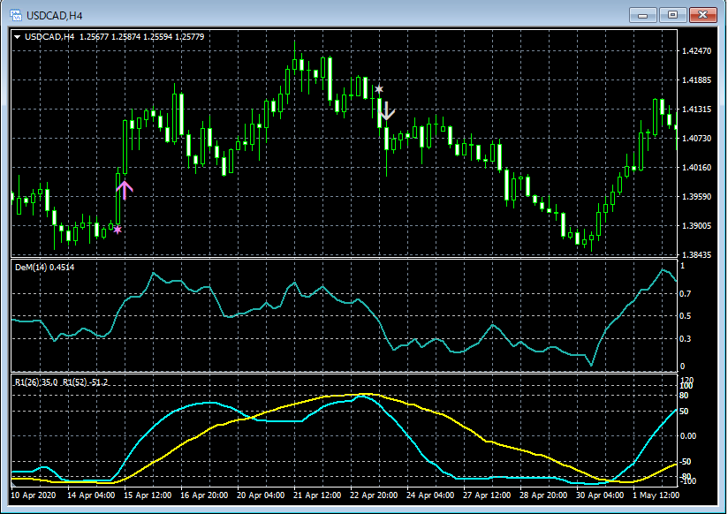This screenshot has height=514, width=728.
Task: Click the chart shift triangle at bottom-left
Action: 15,484
